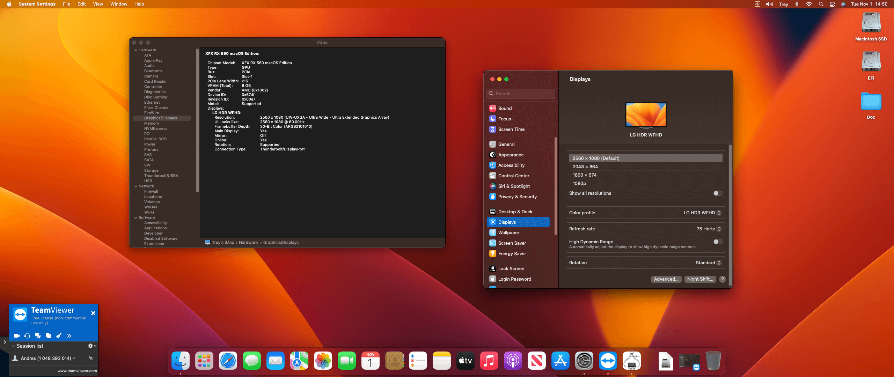Open the Window menu

(119, 4)
